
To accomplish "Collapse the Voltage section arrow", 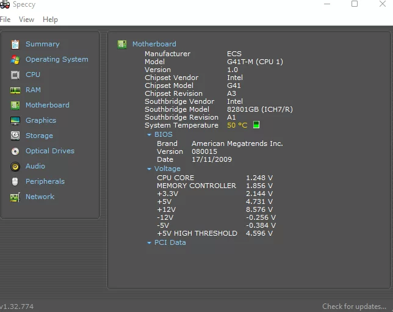I will pos(149,169).
